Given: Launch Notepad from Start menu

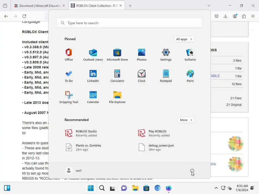Looking at the screenshot, I should point(166,76).
